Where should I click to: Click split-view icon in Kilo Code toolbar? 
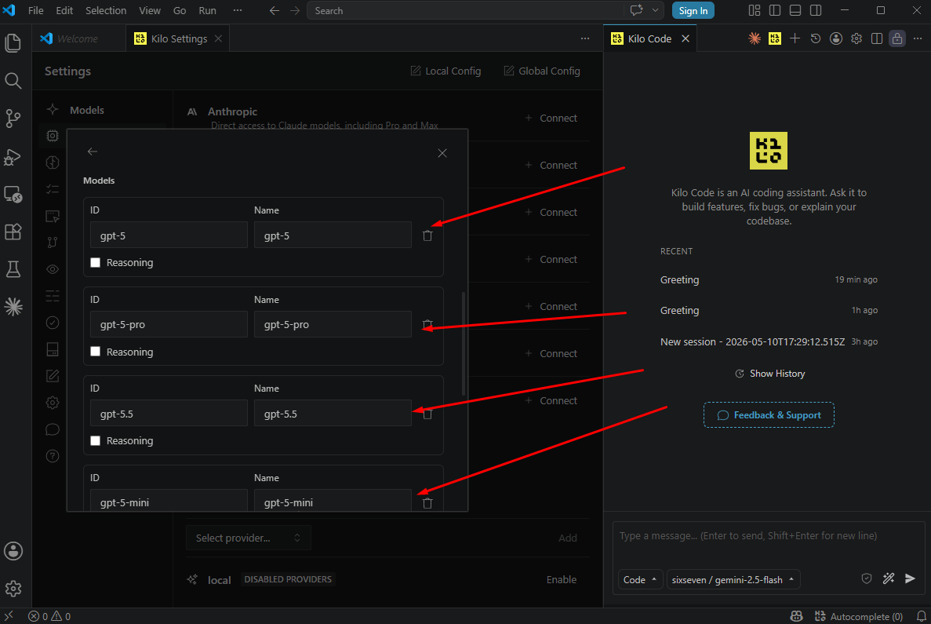(x=877, y=38)
